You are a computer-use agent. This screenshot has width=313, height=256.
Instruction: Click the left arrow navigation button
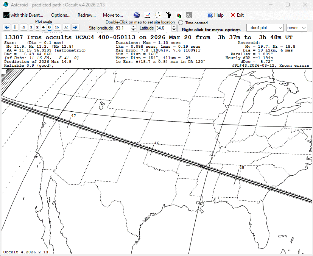(7, 27)
